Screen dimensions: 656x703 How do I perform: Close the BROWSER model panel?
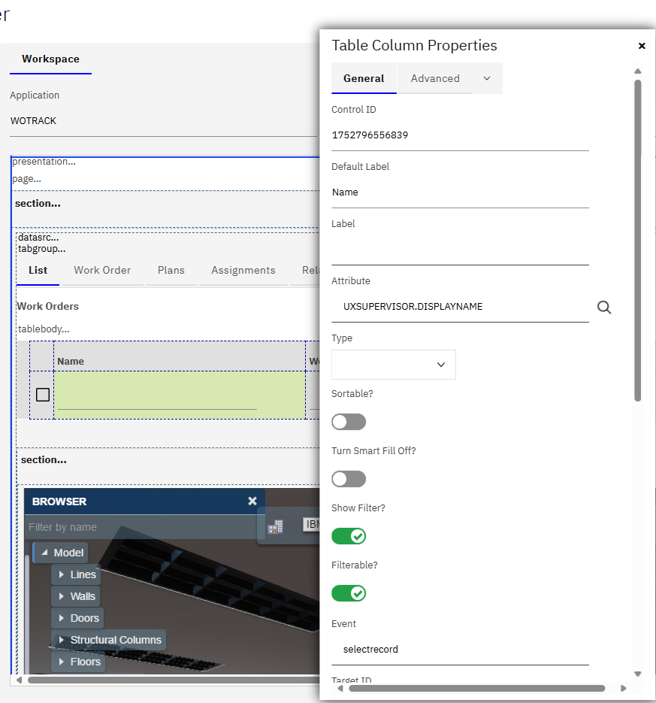[252, 501]
